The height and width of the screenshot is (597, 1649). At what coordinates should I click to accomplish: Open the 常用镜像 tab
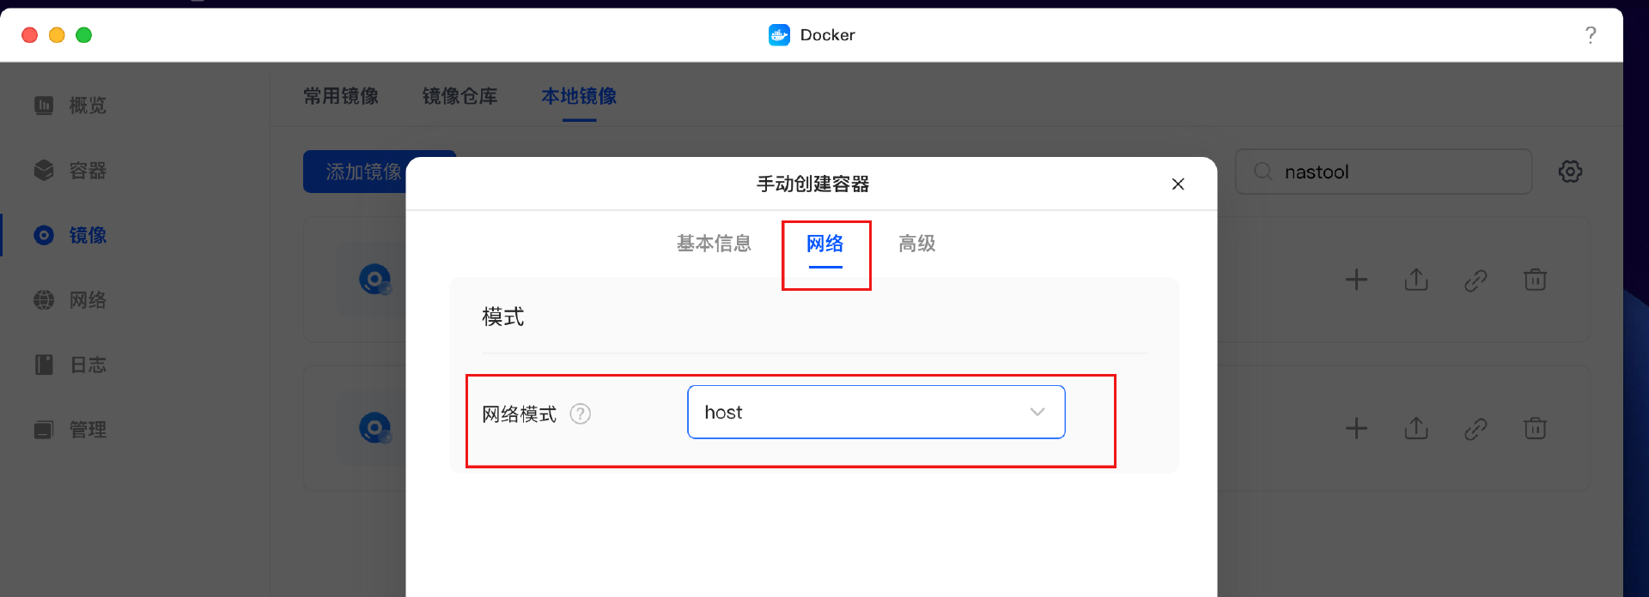(341, 96)
